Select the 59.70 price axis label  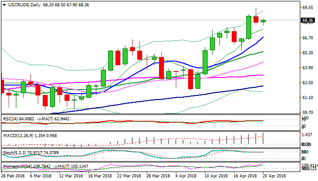point(308,113)
